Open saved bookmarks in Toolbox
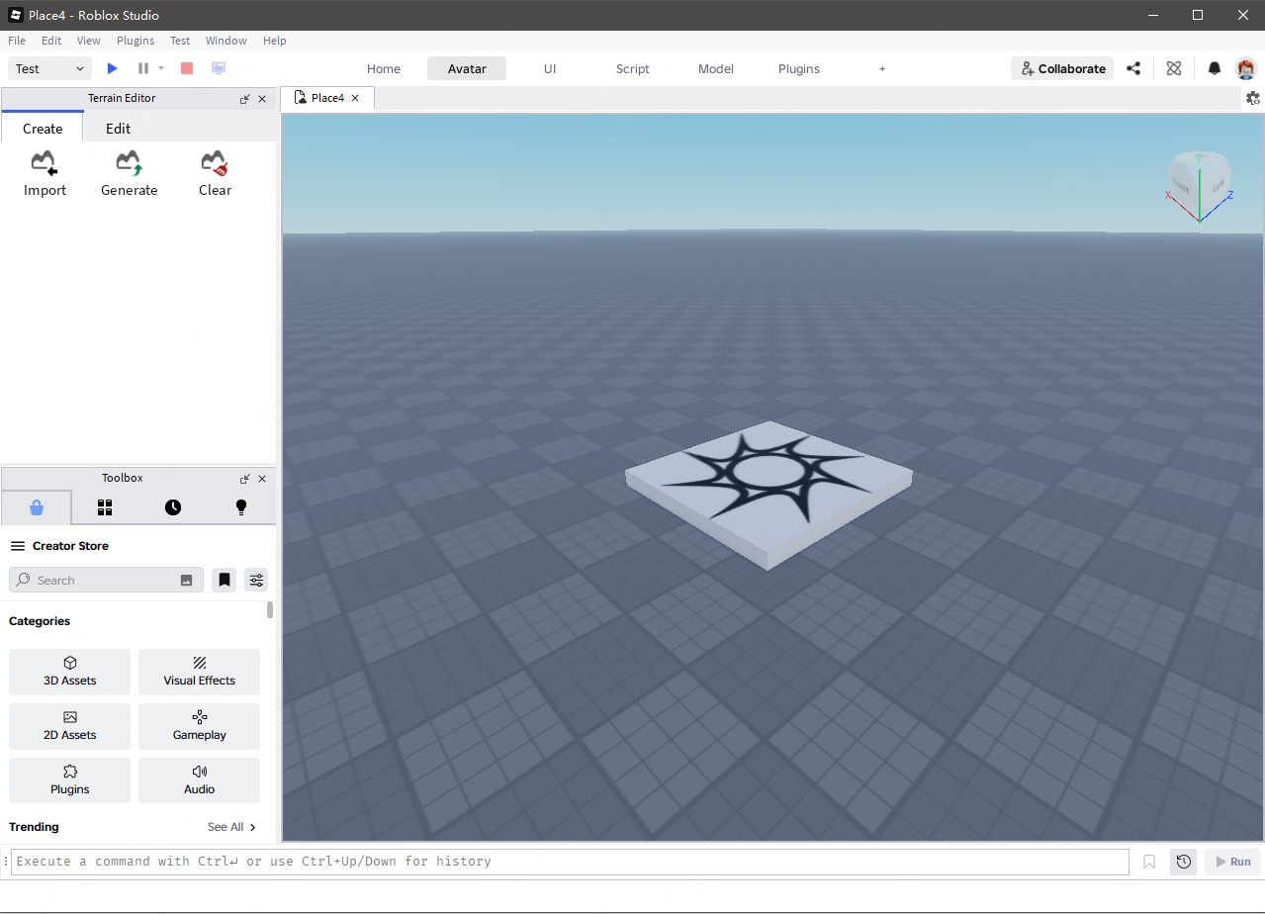Image resolution: width=1265 pixels, height=914 pixels. [225, 580]
